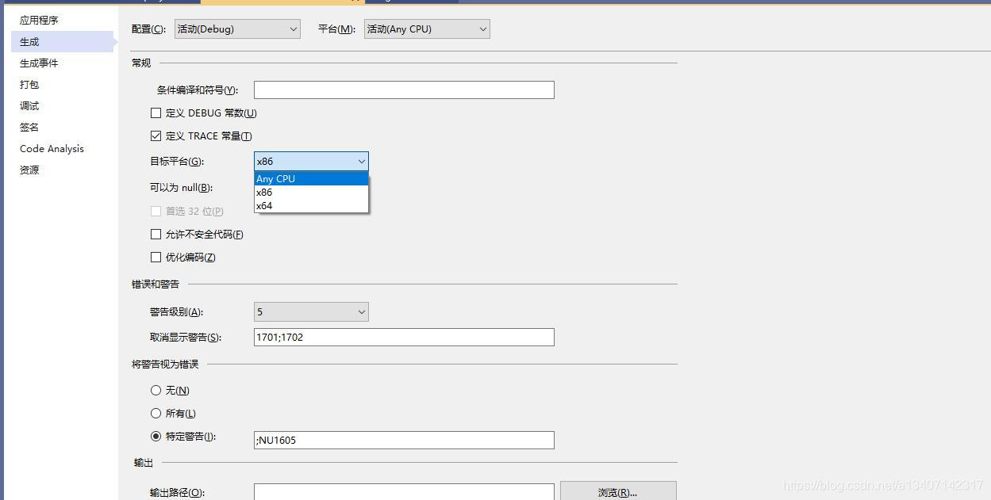Open the 平台 活动(Any CPU) dropdown
This screenshot has width=991, height=500.
click(x=427, y=29)
